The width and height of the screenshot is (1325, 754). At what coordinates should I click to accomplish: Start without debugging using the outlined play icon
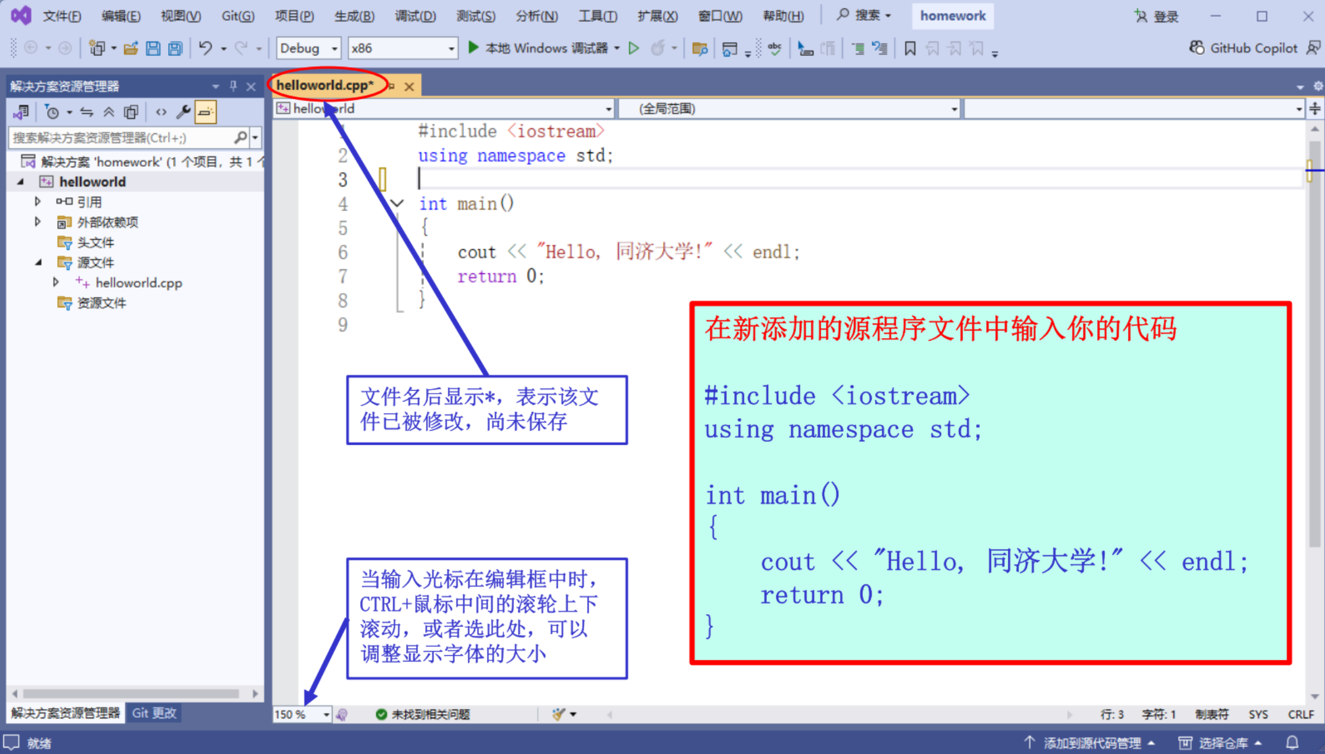(634, 48)
